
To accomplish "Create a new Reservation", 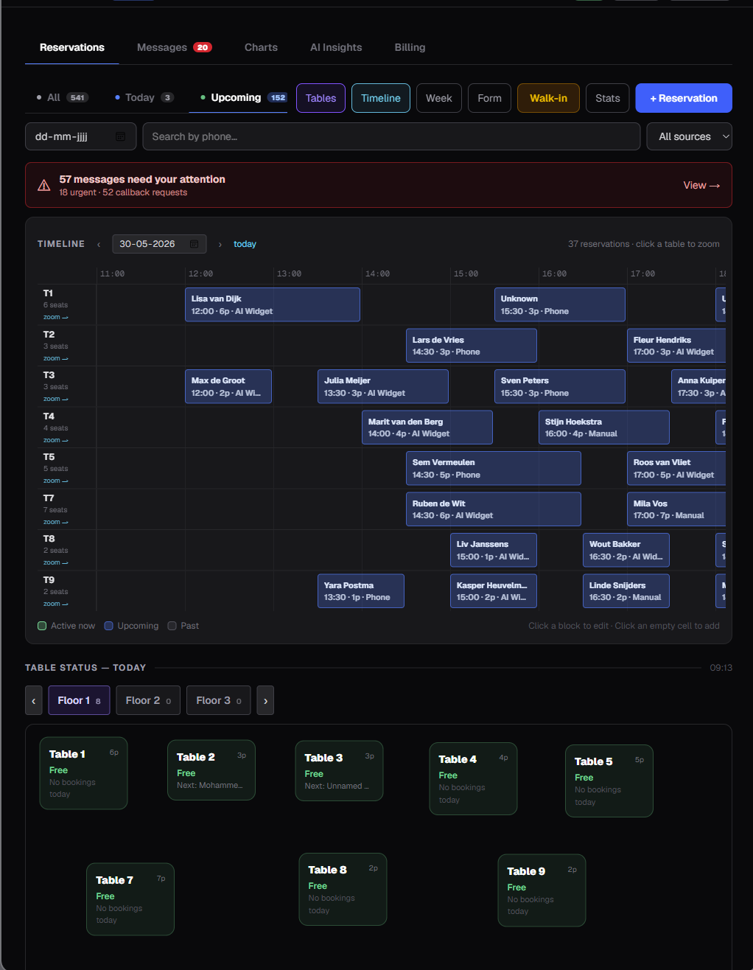I will pyautogui.click(x=684, y=98).
